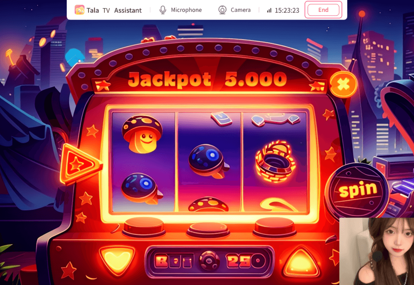Close the slot machine with orange X
The height and width of the screenshot is (285, 414).
tap(343, 84)
